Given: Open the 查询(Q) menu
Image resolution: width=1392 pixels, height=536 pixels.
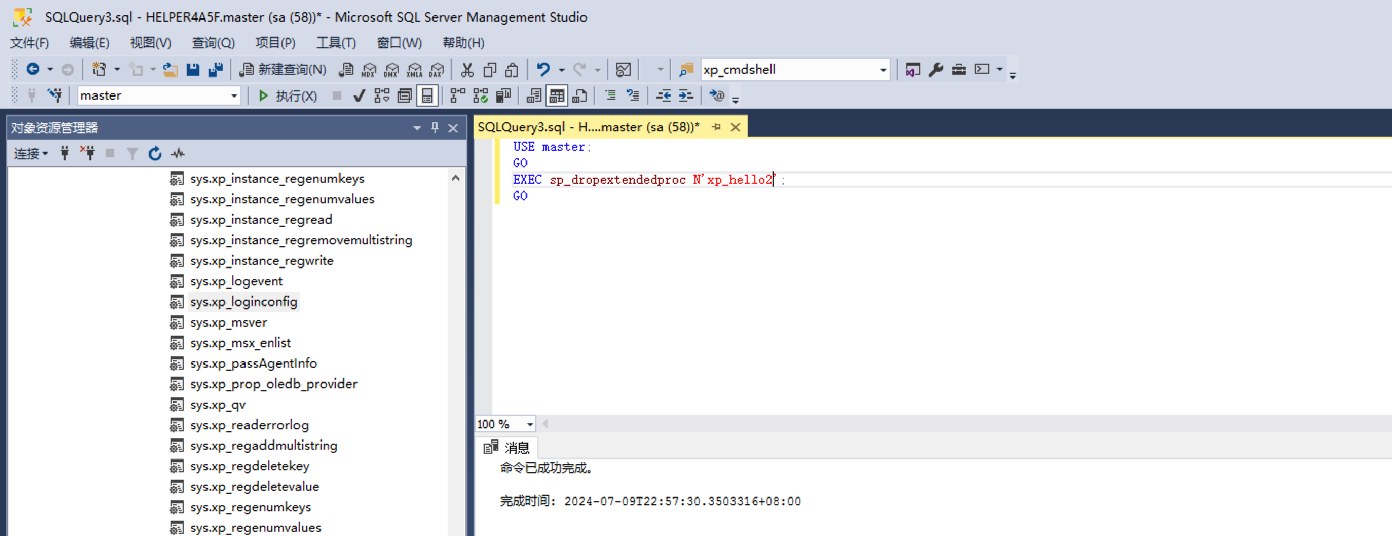Looking at the screenshot, I should pos(213,43).
